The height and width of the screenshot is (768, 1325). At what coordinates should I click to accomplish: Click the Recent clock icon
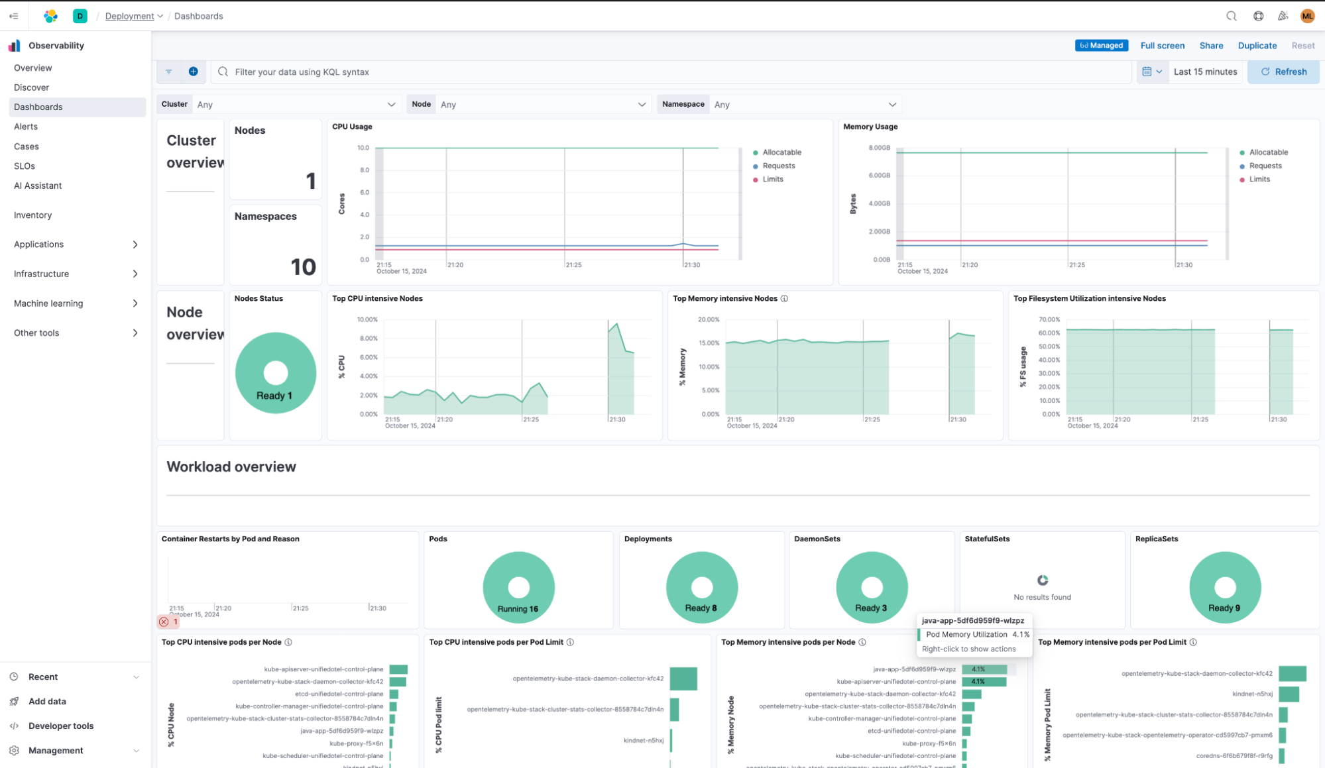point(14,677)
